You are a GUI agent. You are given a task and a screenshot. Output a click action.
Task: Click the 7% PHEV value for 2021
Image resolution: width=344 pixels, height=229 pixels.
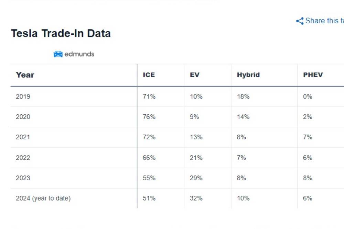tap(308, 137)
